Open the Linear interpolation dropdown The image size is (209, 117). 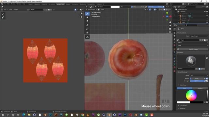click(x=192, y=45)
